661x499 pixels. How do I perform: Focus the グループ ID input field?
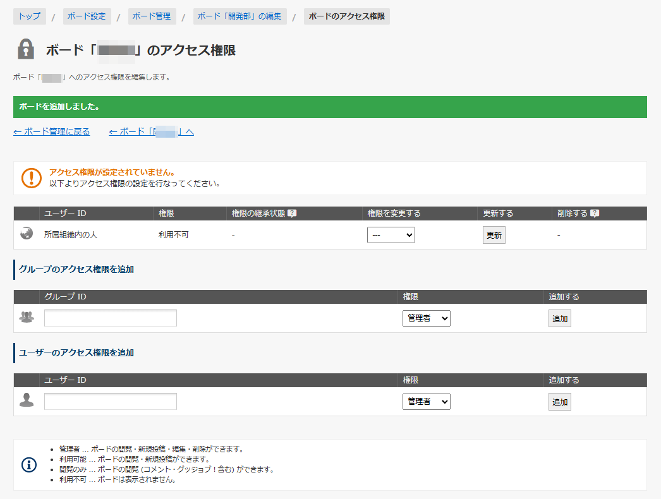pyautogui.click(x=111, y=318)
